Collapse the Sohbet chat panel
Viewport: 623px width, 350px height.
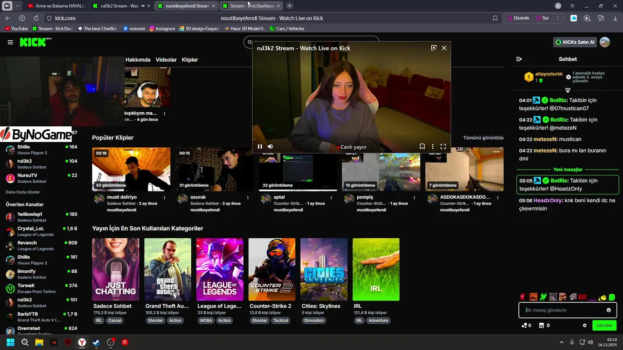519,59
